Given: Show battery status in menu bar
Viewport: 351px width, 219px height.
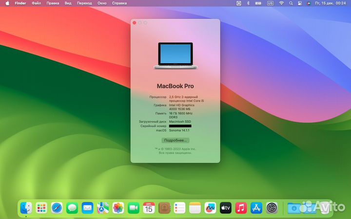Looking at the screenshot, I should coord(258,3).
